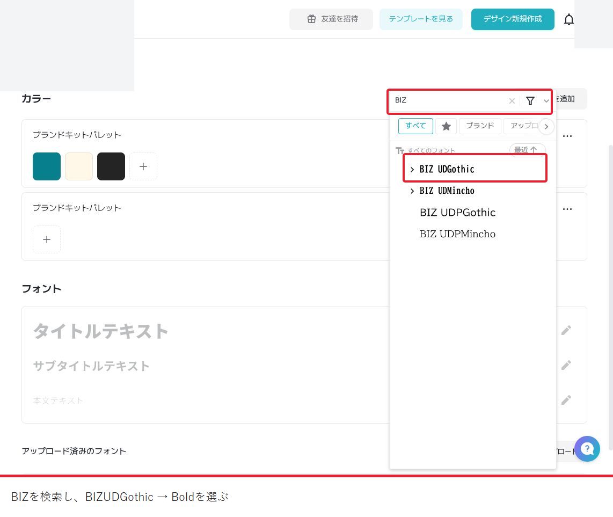Focus the font search field containing BIZ
613x517 pixels.
coord(450,100)
